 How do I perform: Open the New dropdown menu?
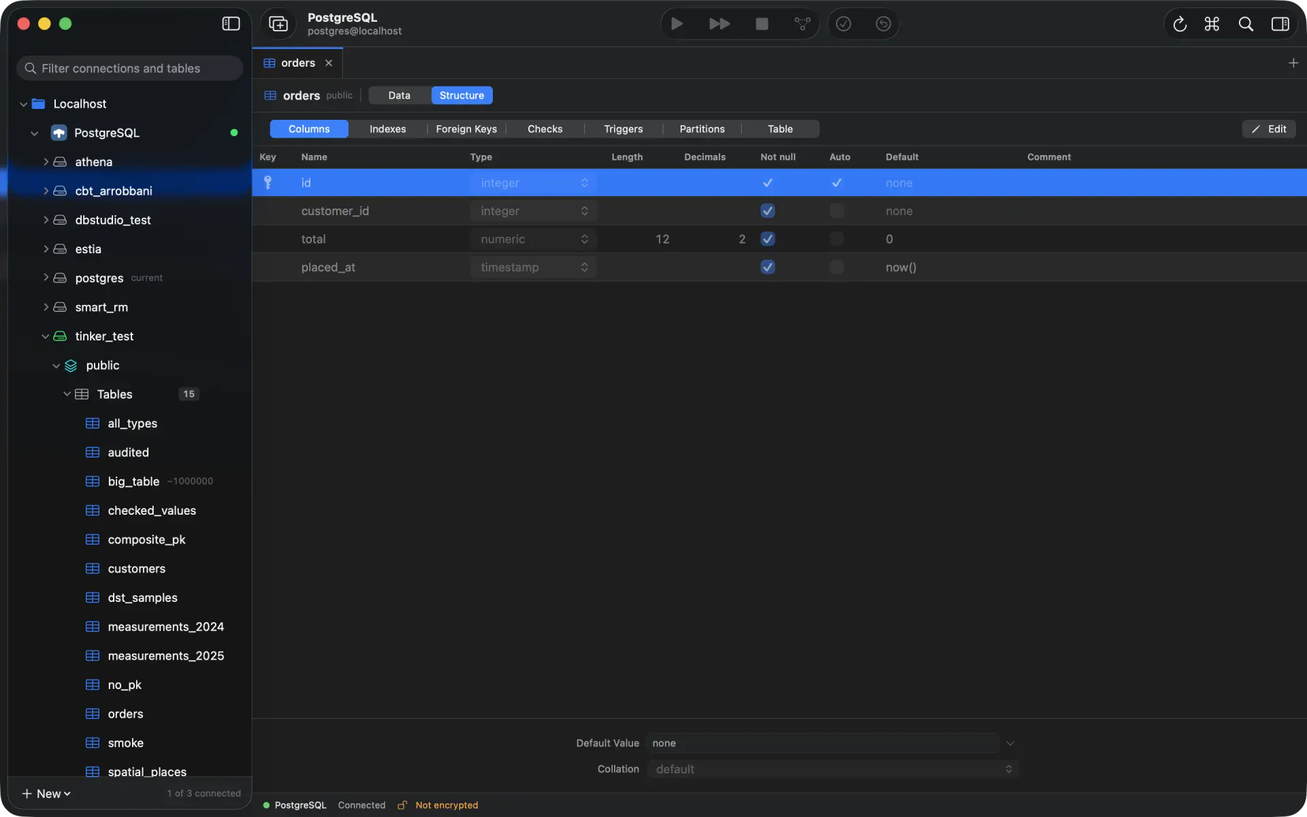(46, 794)
